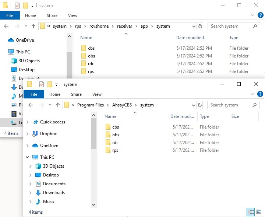Click the Up arrow in the front window
This screenshot has width=265, height=217.
58,105
